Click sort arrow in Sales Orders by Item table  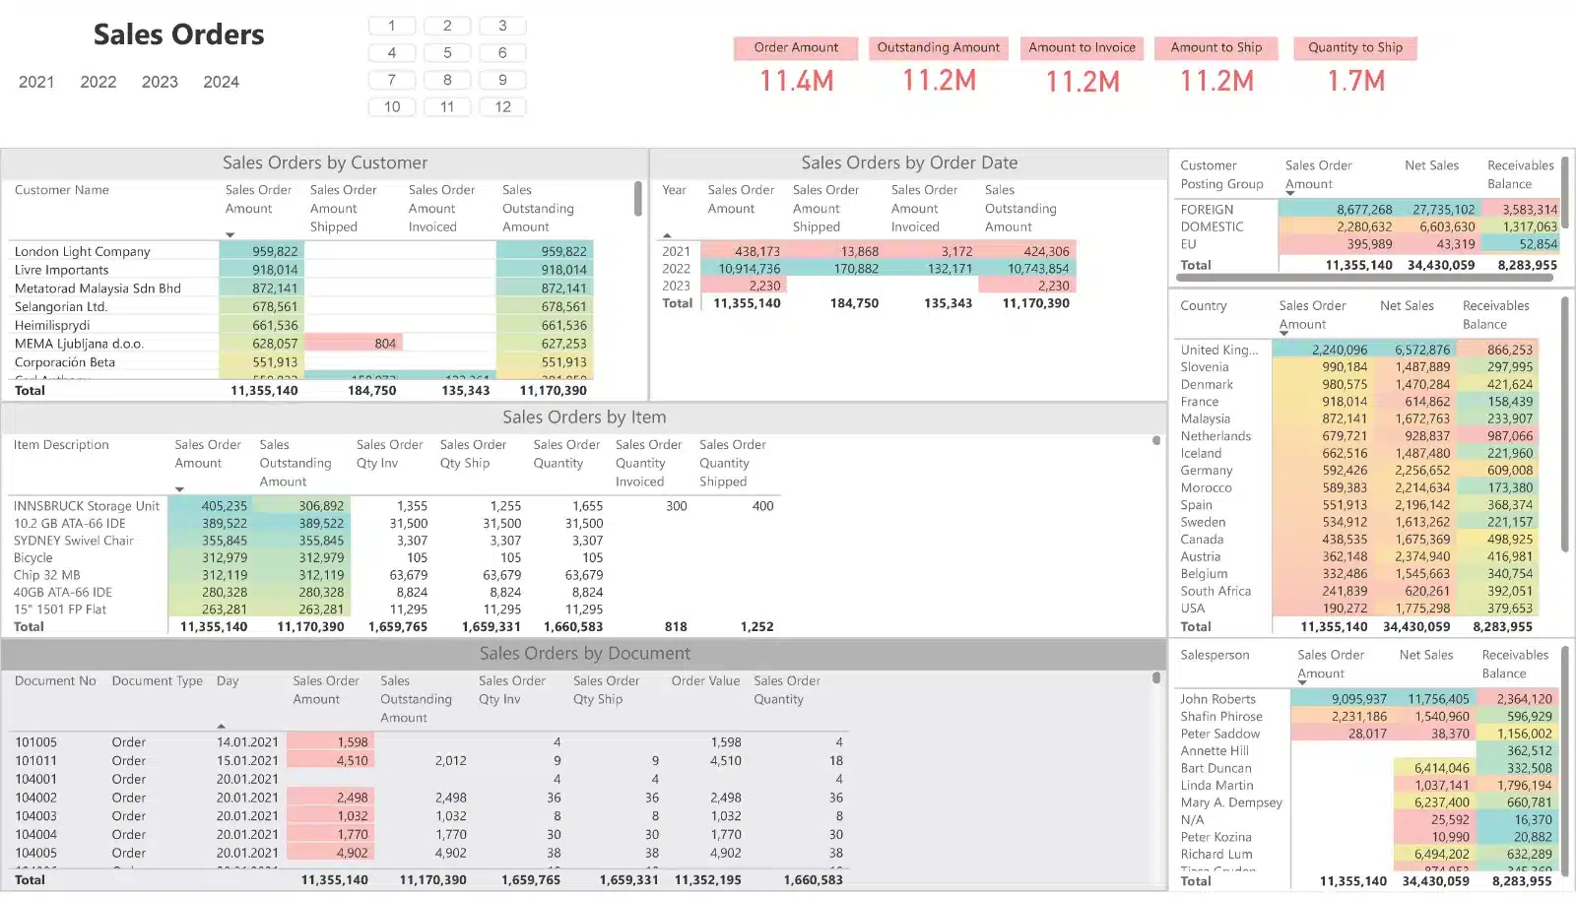(x=179, y=489)
